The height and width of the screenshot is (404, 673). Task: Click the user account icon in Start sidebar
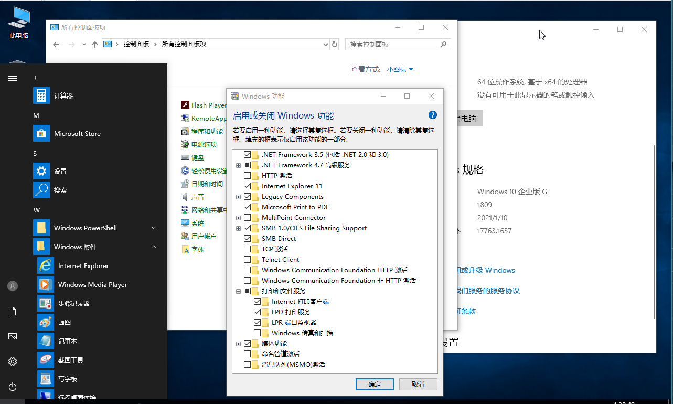tap(13, 286)
